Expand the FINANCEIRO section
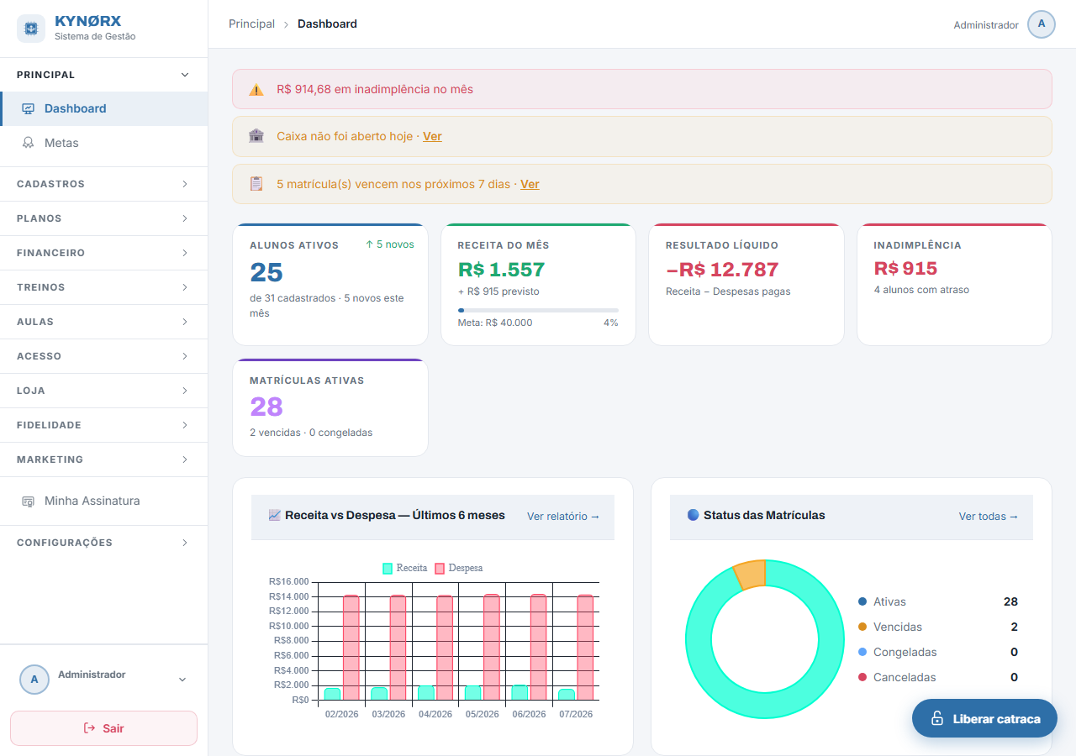Image resolution: width=1076 pixels, height=756 pixels. point(103,253)
